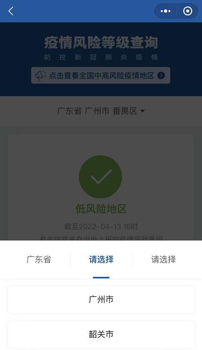This screenshot has height=350, width=202.
Task: Choose 广州市 from the city list
Action: coord(101,300)
